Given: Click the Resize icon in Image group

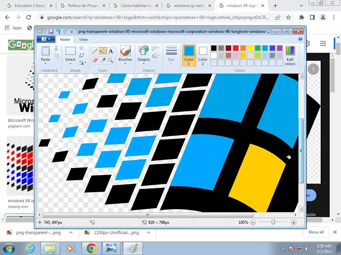Looking at the screenshot, I should coord(81,55).
